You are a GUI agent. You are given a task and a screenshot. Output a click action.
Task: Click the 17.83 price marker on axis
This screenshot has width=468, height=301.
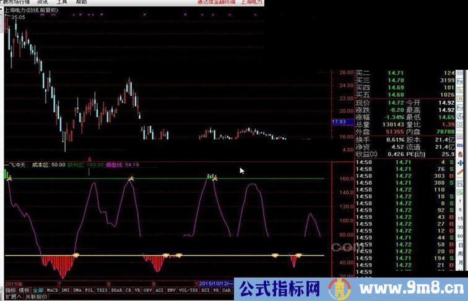tap(339, 122)
